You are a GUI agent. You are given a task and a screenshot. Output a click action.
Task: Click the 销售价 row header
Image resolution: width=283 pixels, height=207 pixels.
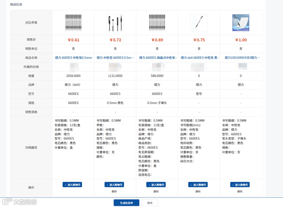tap(31, 40)
